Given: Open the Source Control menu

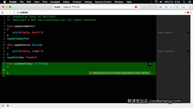Looking at the screenshot, I should coord(103,2).
